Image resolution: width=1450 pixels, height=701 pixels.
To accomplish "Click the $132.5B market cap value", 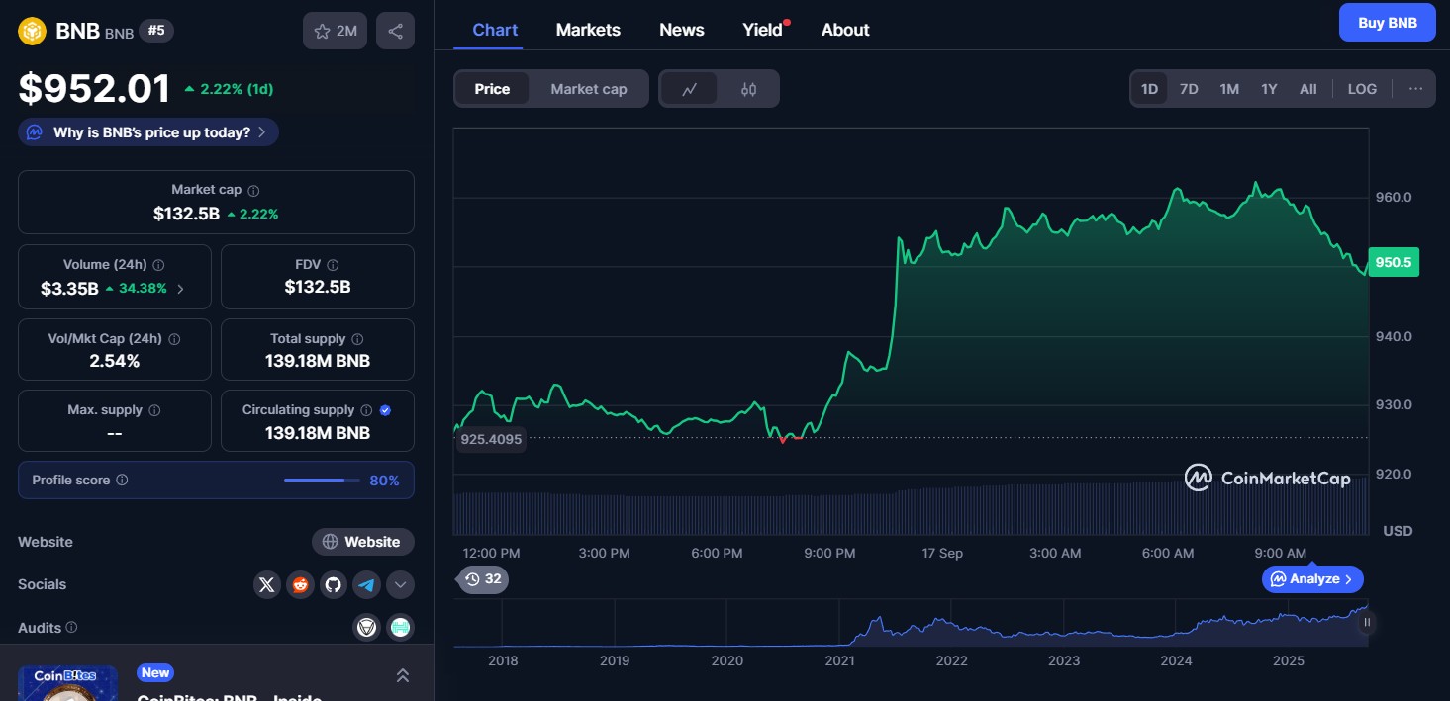I will [186, 214].
